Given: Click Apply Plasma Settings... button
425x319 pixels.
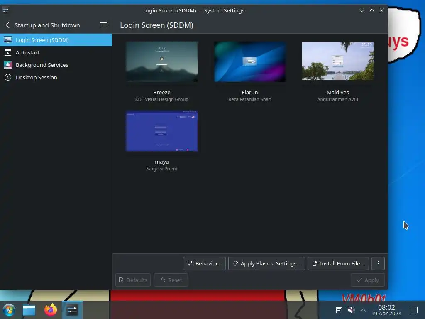Looking at the screenshot, I should [267, 263].
